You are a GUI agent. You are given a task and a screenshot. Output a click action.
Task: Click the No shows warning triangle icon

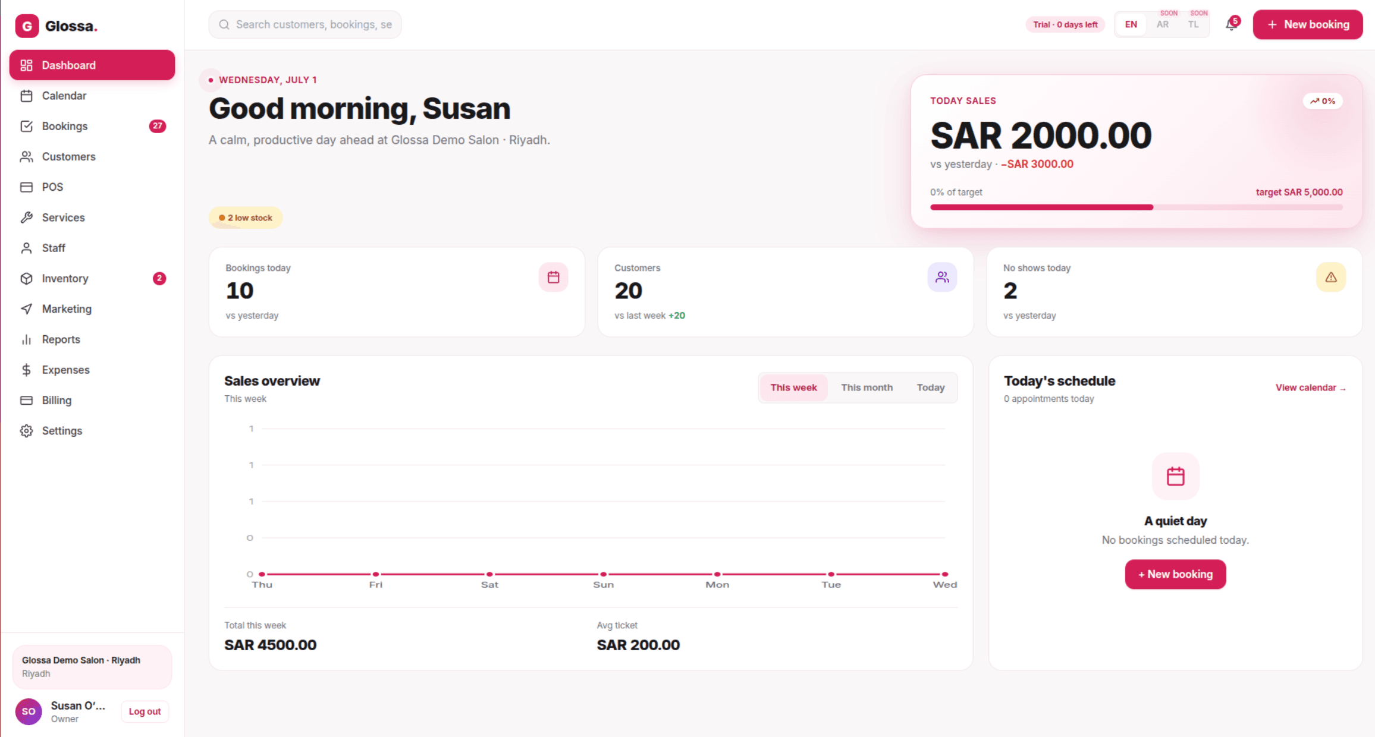click(x=1331, y=277)
